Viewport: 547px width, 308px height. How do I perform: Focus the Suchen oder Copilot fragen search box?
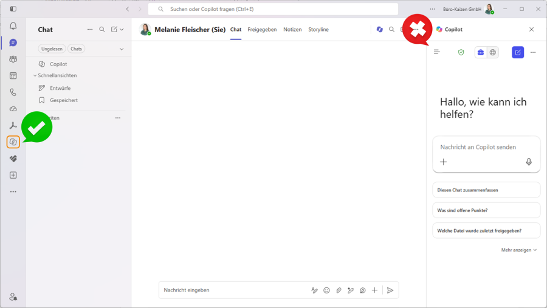click(x=273, y=9)
